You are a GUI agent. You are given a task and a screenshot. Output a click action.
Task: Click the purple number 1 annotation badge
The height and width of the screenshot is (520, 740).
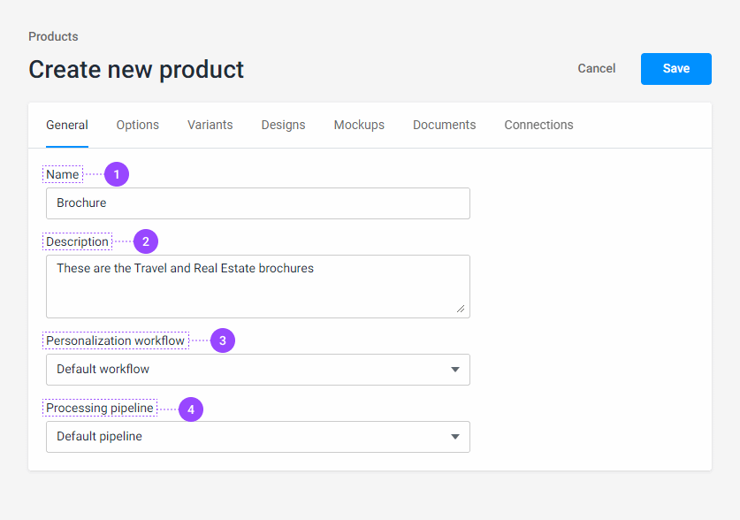point(117,174)
